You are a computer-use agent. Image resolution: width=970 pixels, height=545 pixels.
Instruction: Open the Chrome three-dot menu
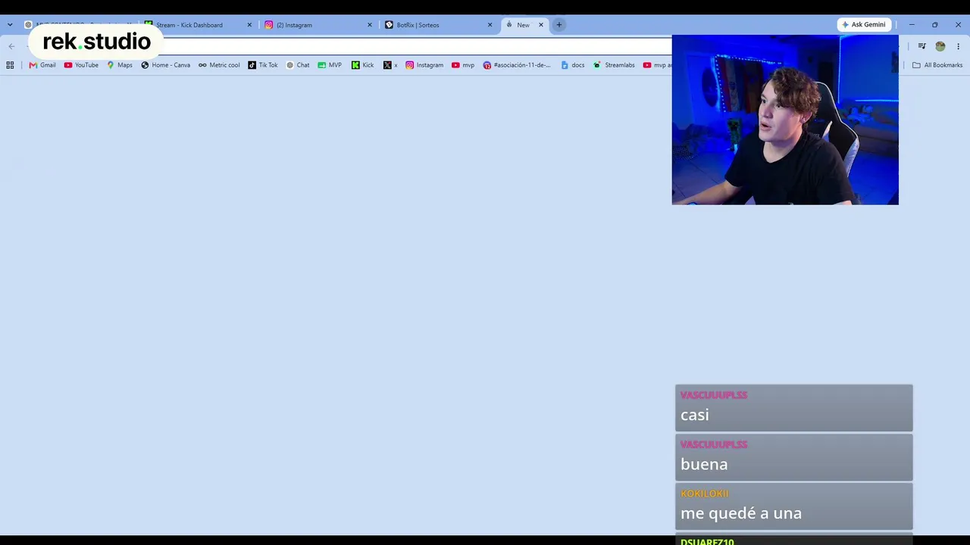click(x=958, y=46)
